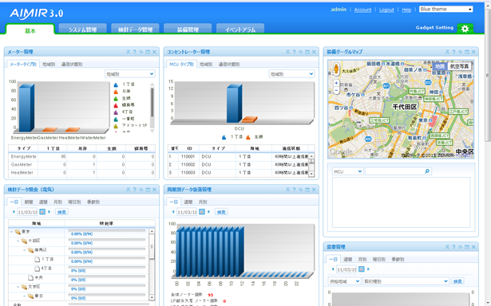This screenshot has width=491, height=306.
Task: Select 通信状態別 tab in meter panel
Action: coord(72,64)
